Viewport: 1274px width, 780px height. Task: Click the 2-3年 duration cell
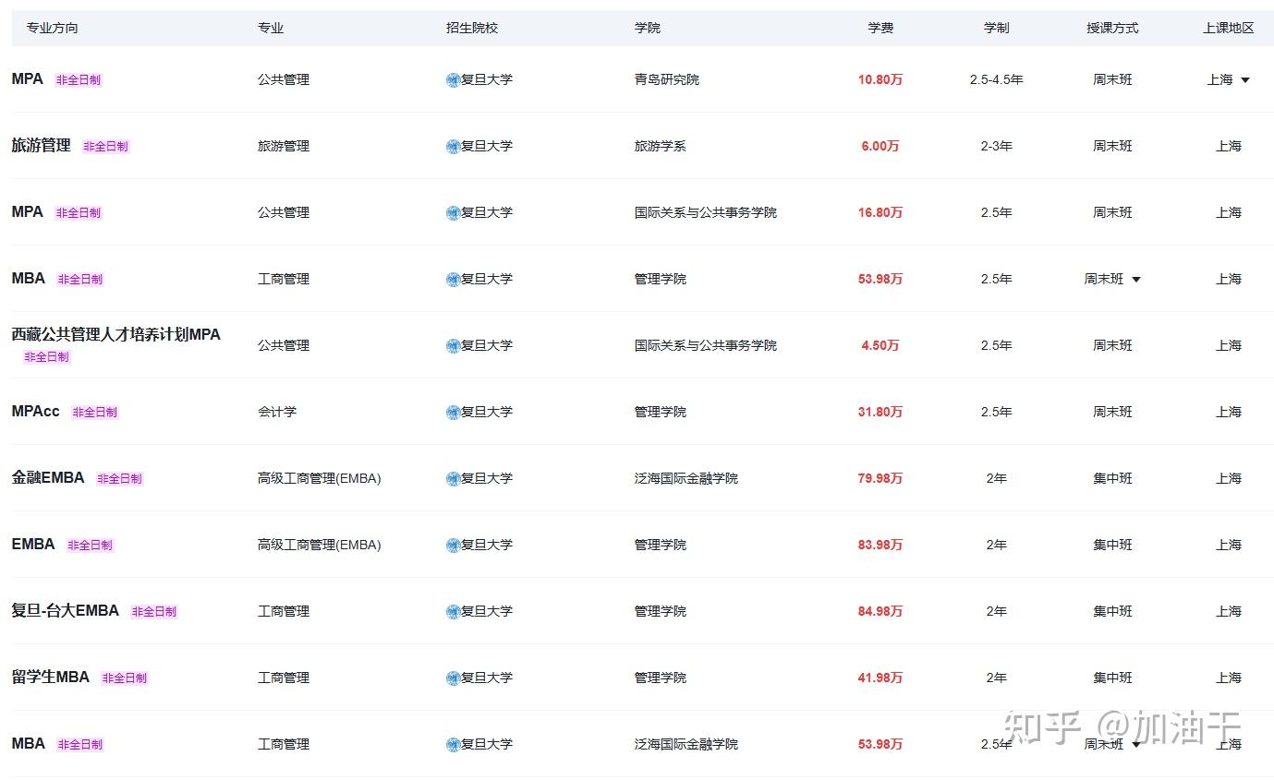997,147
